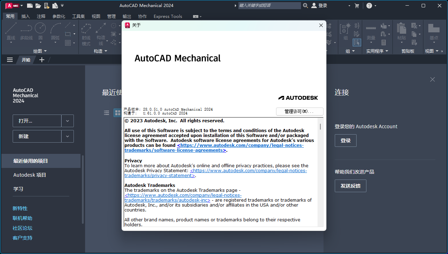This screenshot has height=254, width=448.
Task: Select the Polyline (多段线) tool icon
Action: point(26,28)
